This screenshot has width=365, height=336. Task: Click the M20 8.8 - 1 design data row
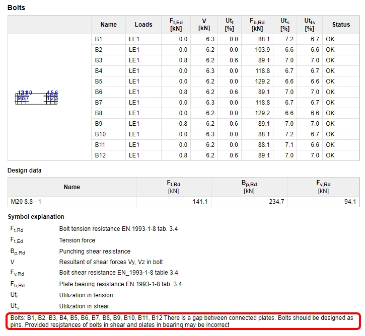pyautogui.click(x=184, y=202)
